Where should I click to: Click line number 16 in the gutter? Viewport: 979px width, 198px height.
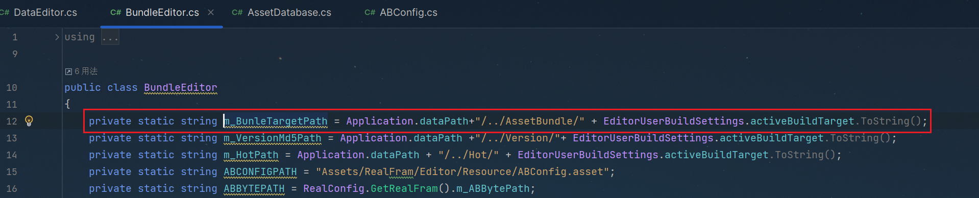coord(12,189)
